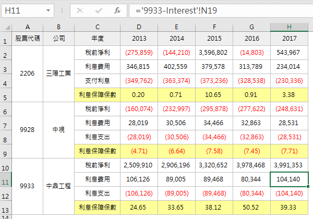Click cell with 股票代碼 heading
Viewport: 313px width, 219px height.
tap(28, 39)
